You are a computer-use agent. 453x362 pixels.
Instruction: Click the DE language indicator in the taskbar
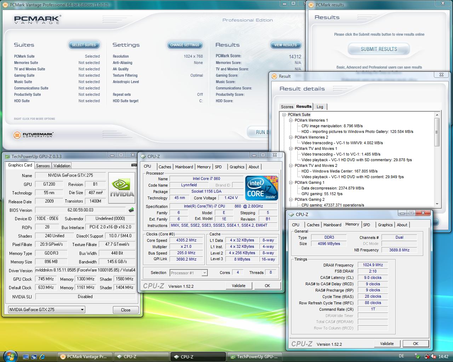pos(401,356)
